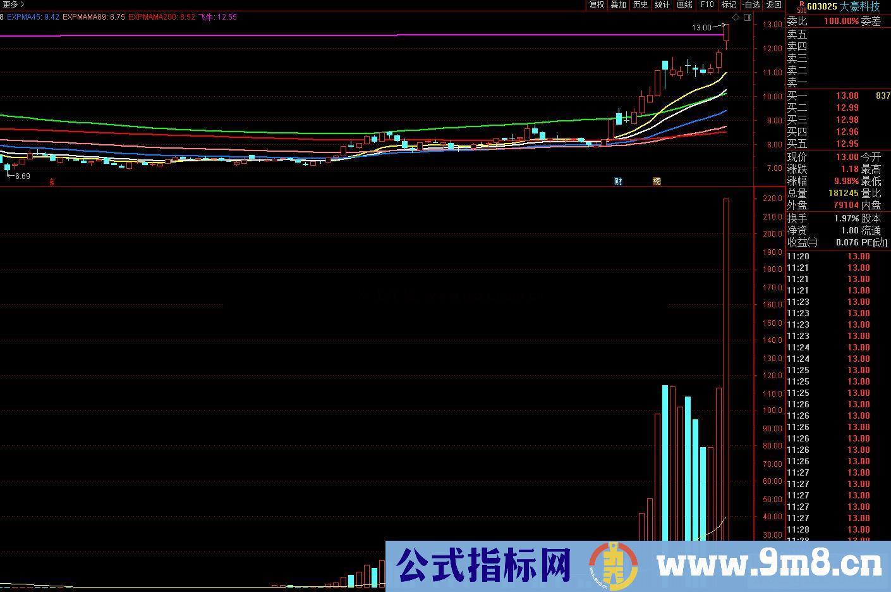Open the 画线 drawing tools
Image resolution: width=891 pixels, height=592 pixels.
coord(684,4)
